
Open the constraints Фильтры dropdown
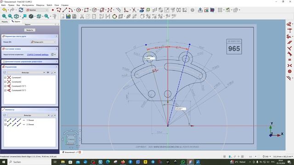pyautogui.click(x=27, y=72)
